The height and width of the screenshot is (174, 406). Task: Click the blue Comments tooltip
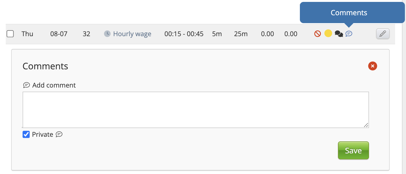tap(349, 13)
